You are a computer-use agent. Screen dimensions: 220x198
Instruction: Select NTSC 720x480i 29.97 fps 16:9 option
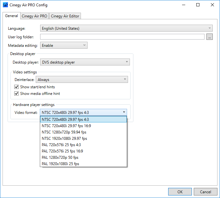(x=83, y=126)
